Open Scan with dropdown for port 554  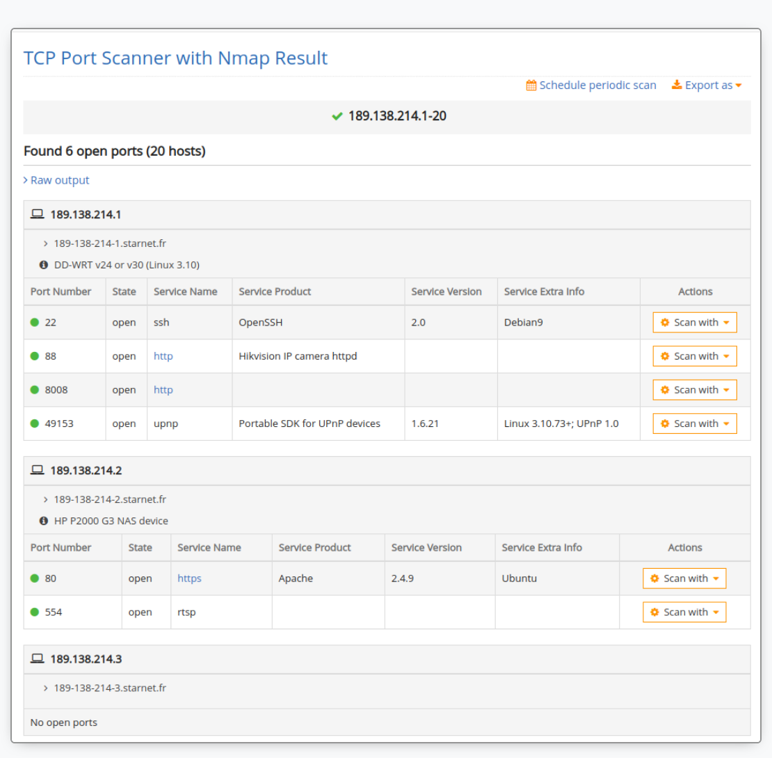[684, 612]
